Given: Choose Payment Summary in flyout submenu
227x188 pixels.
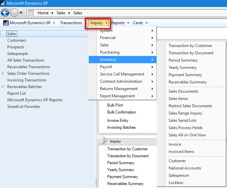Looking at the screenshot, I should click(185, 74).
